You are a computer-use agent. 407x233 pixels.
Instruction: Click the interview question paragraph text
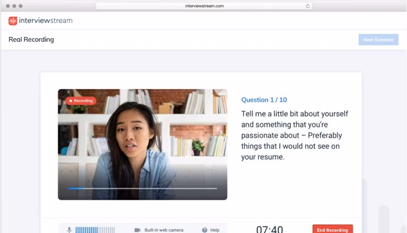(295, 135)
